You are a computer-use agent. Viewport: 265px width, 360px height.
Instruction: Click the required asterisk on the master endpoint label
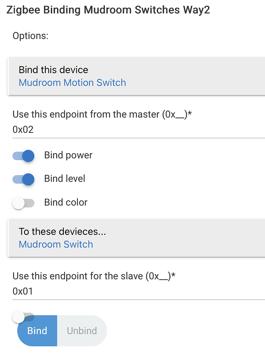[x=190, y=114]
